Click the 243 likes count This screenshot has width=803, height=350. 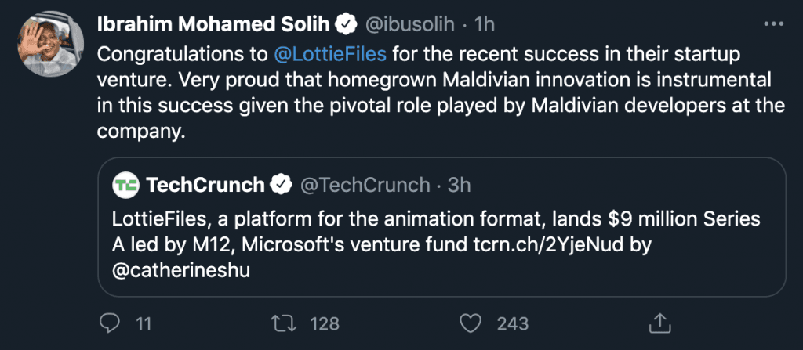514,323
